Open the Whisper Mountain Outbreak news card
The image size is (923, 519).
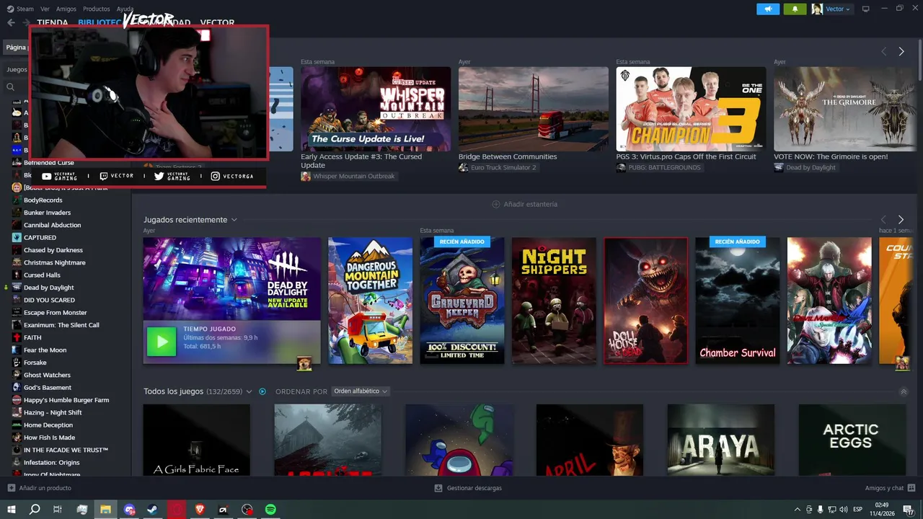click(x=376, y=109)
